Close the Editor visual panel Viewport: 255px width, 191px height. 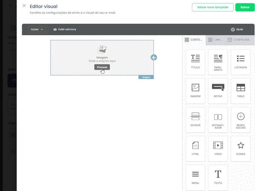24,6
